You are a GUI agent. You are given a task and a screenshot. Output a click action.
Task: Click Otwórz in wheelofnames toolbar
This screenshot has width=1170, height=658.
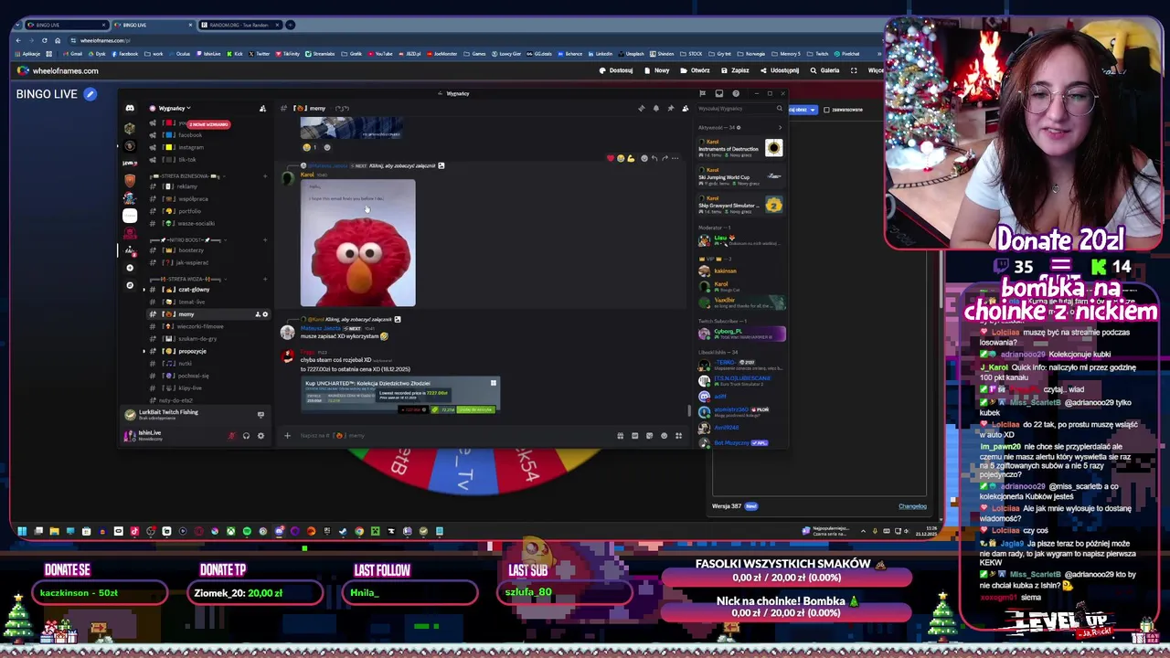tap(695, 70)
